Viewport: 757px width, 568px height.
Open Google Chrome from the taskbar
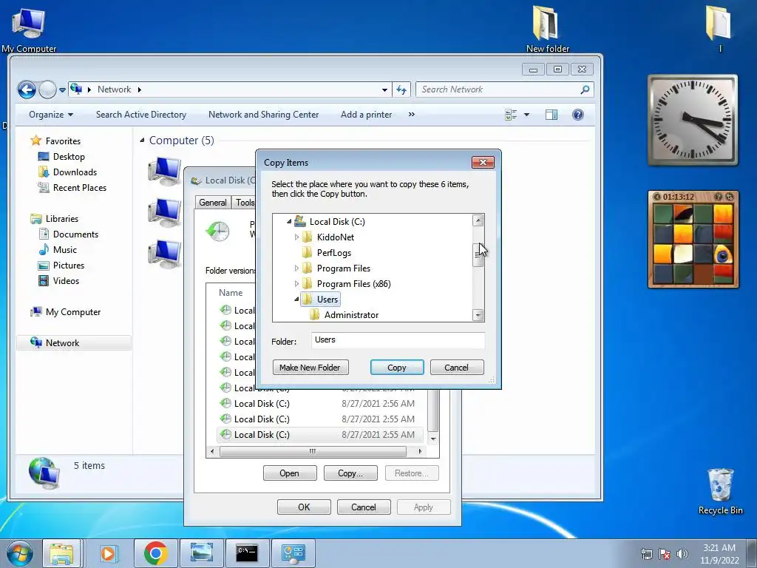pyautogui.click(x=155, y=553)
